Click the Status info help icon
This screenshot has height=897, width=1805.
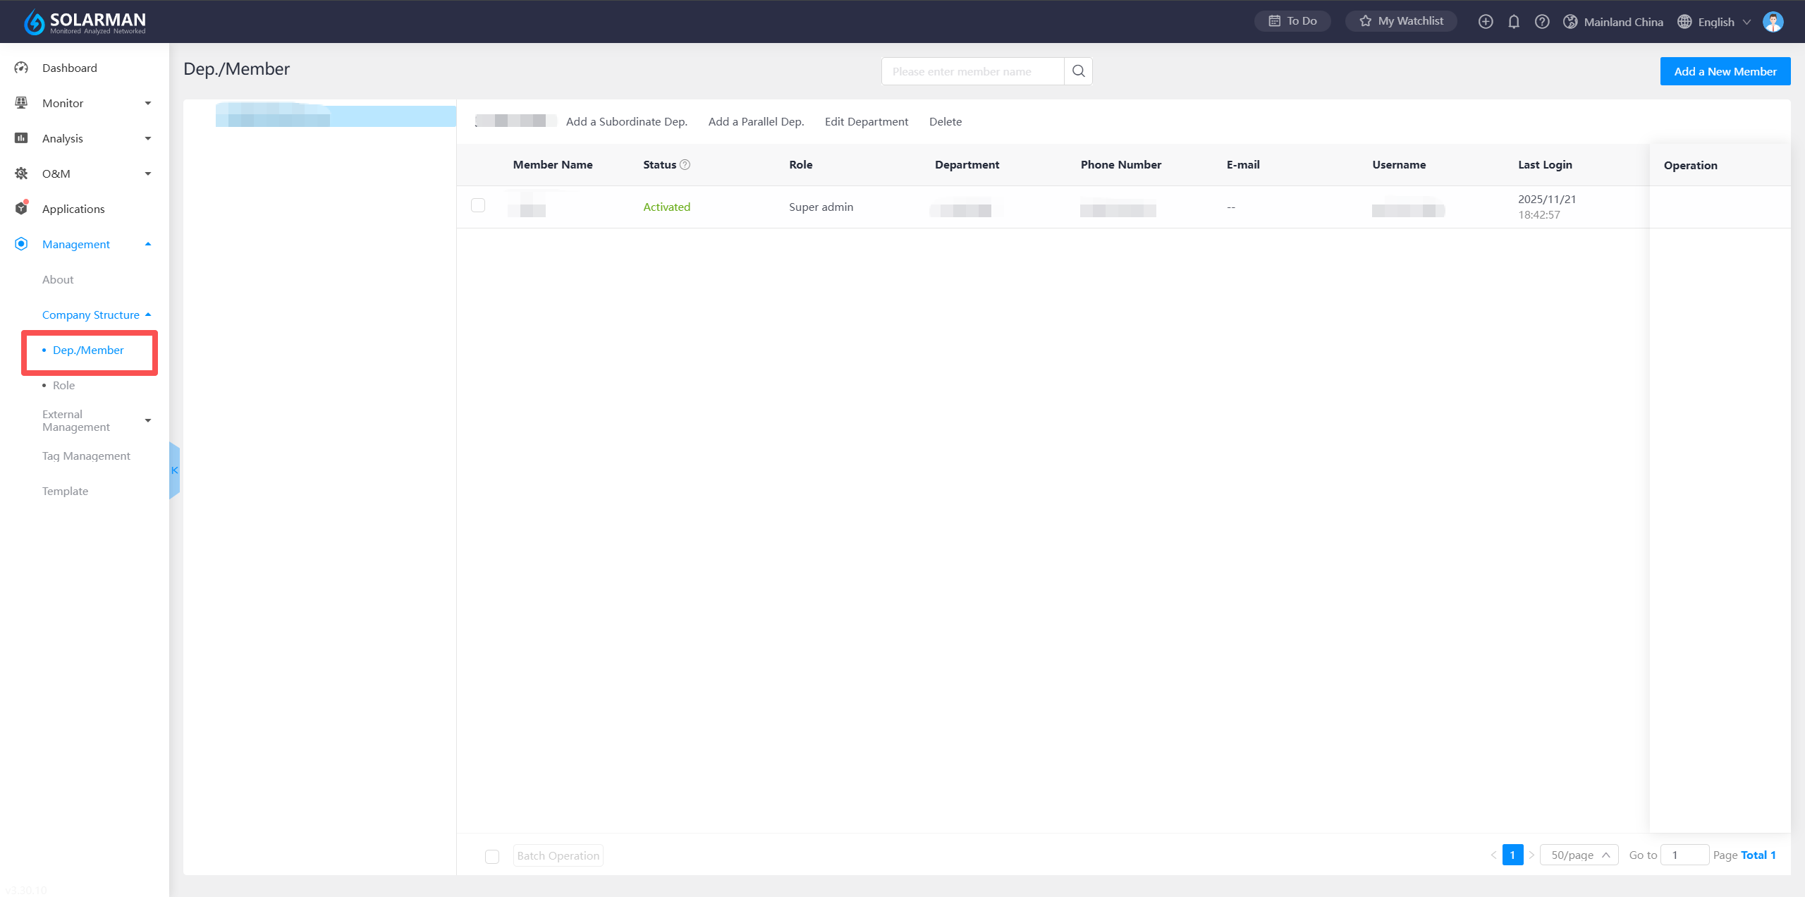click(685, 165)
